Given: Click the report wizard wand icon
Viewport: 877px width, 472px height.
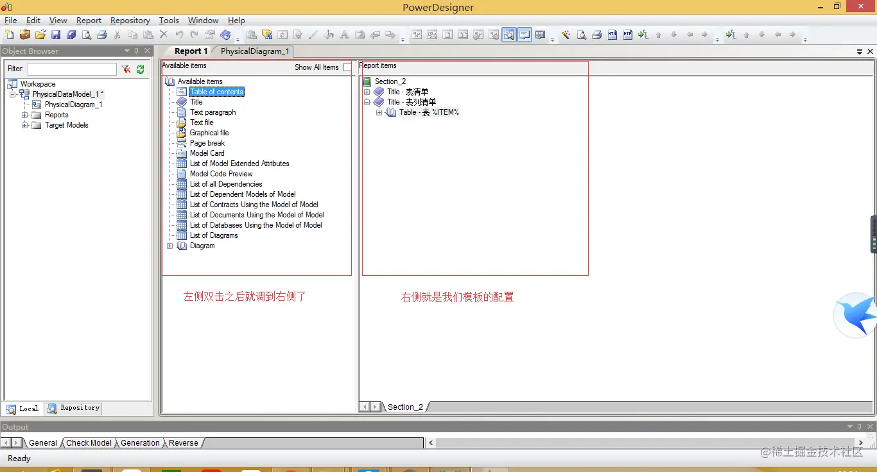Looking at the screenshot, I should (566, 35).
